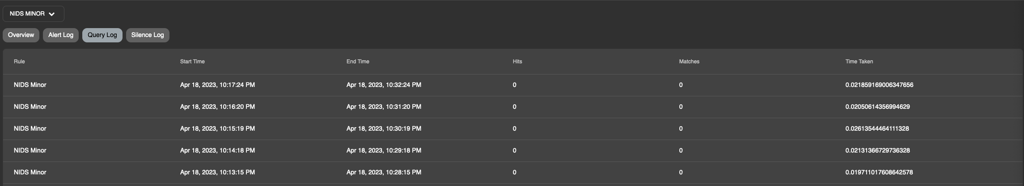Click the chevron next to NIDS MINOR

click(x=52, y=14)
